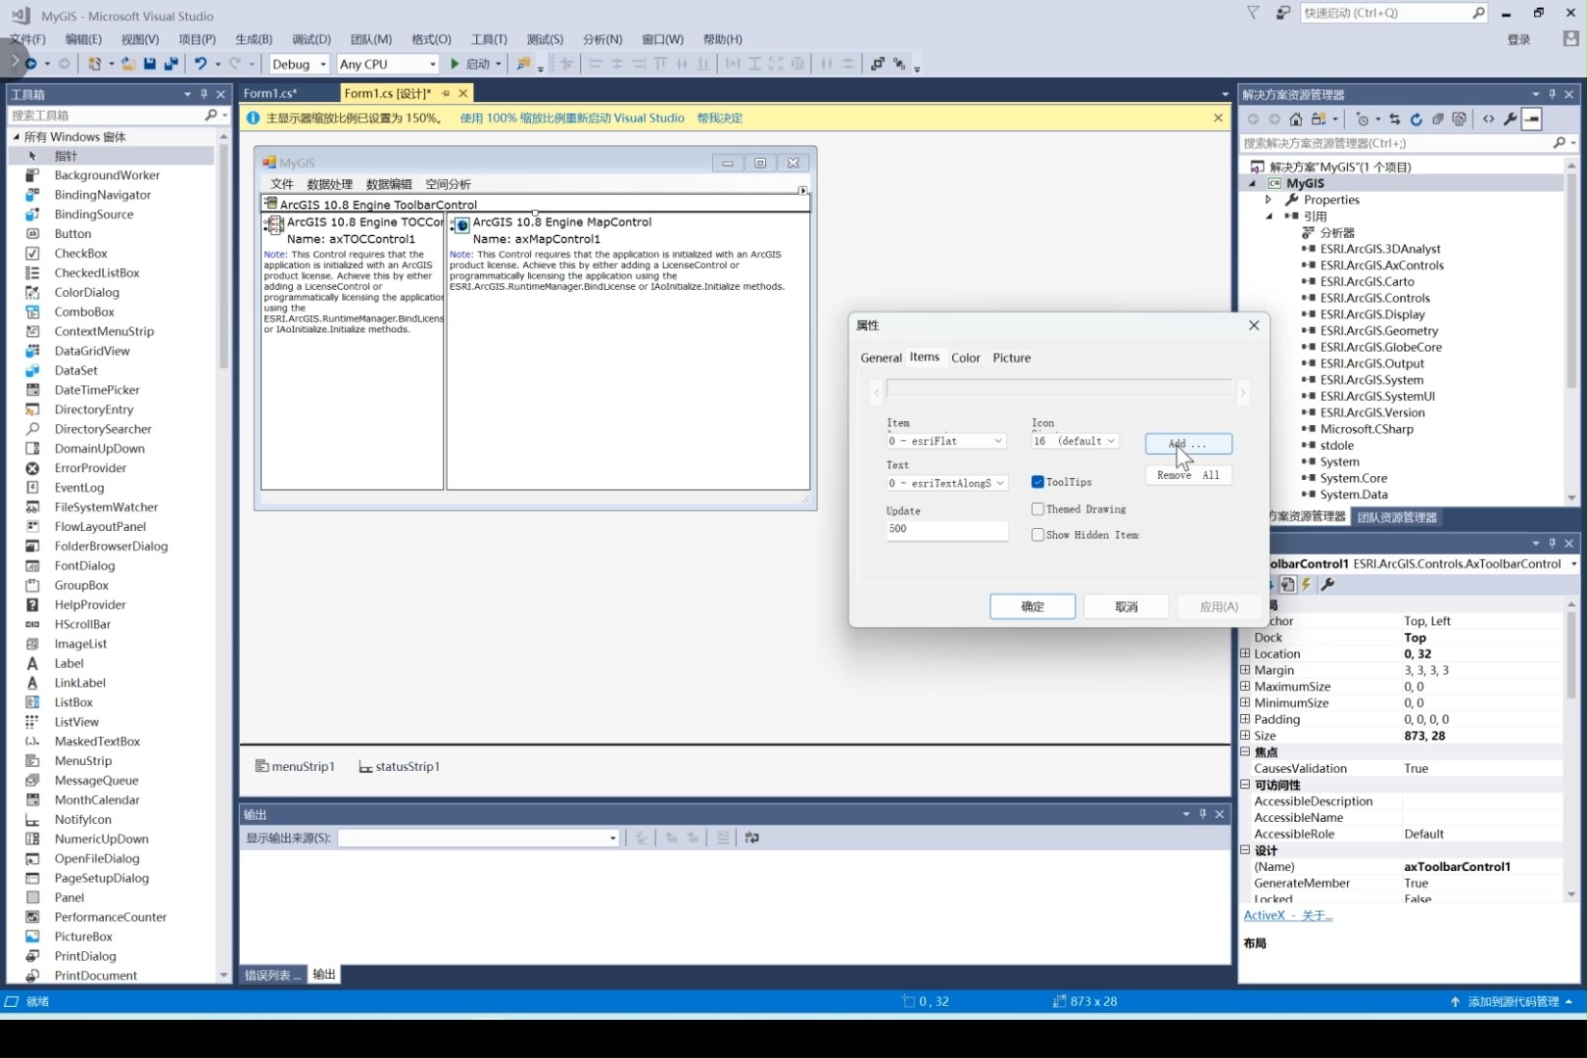Viewport: 1587px width, 1058px height.
Task: Click the lightning bolt Events icon in Properties panel
Action: [1306, 584]
